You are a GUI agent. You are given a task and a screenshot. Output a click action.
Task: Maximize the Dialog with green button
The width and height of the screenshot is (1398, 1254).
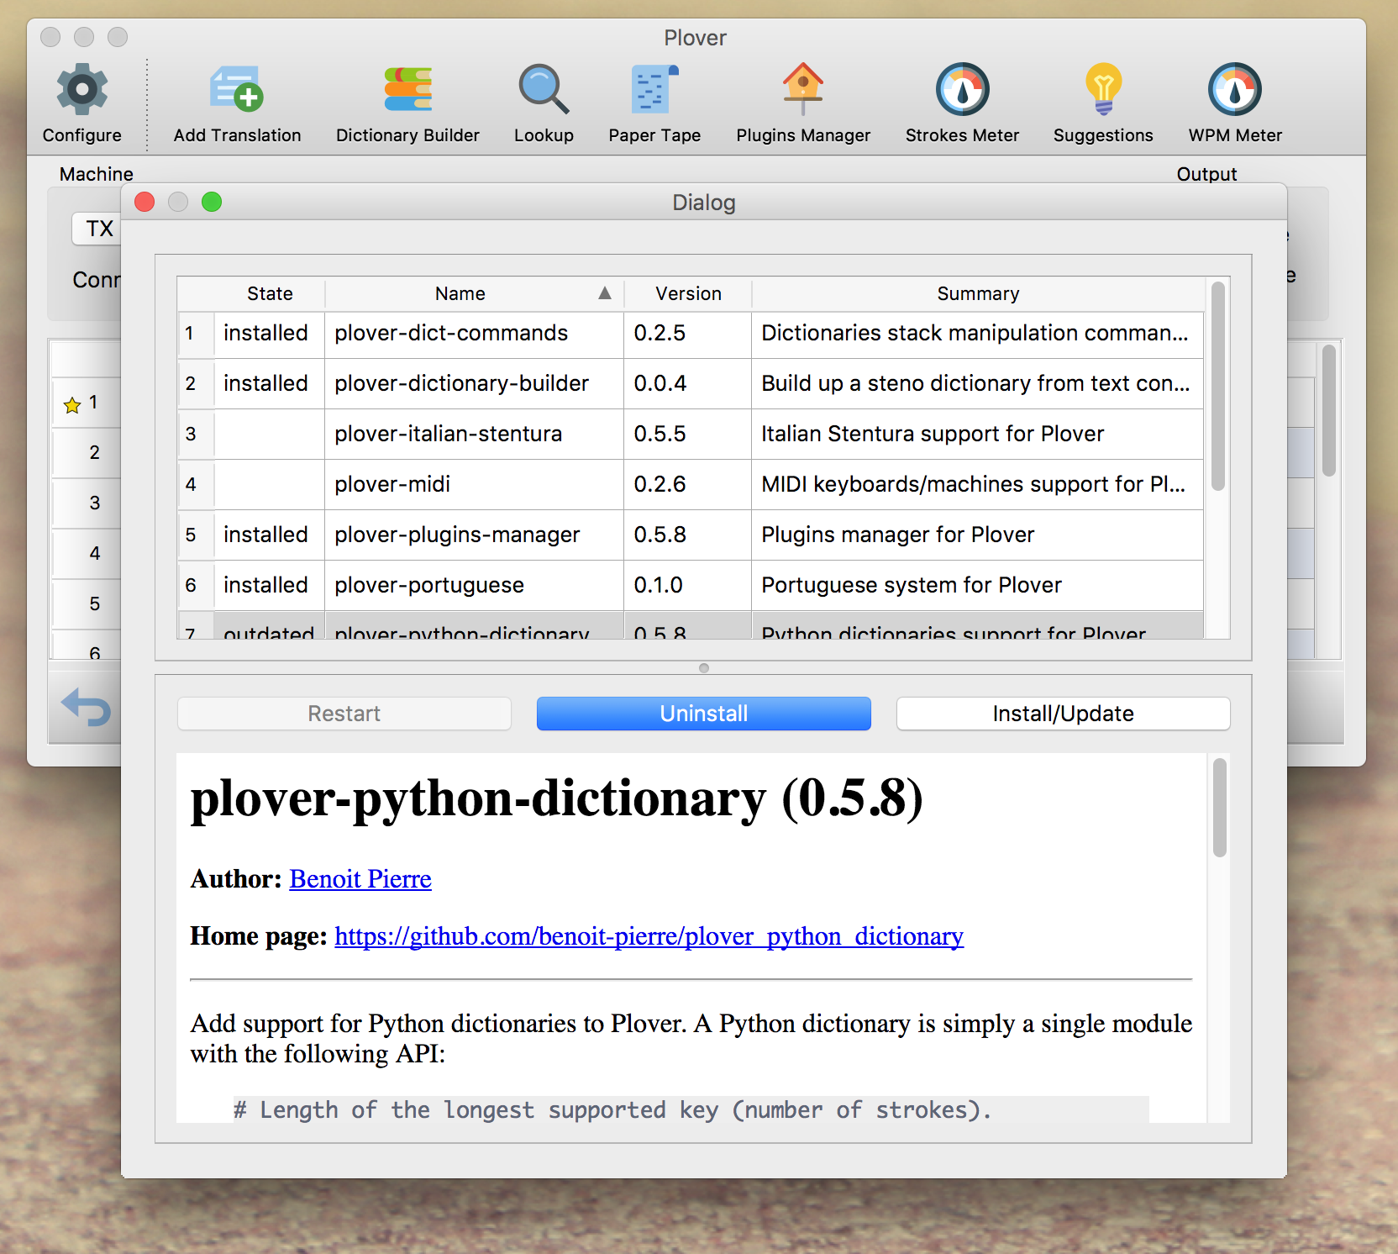point(212,202)
